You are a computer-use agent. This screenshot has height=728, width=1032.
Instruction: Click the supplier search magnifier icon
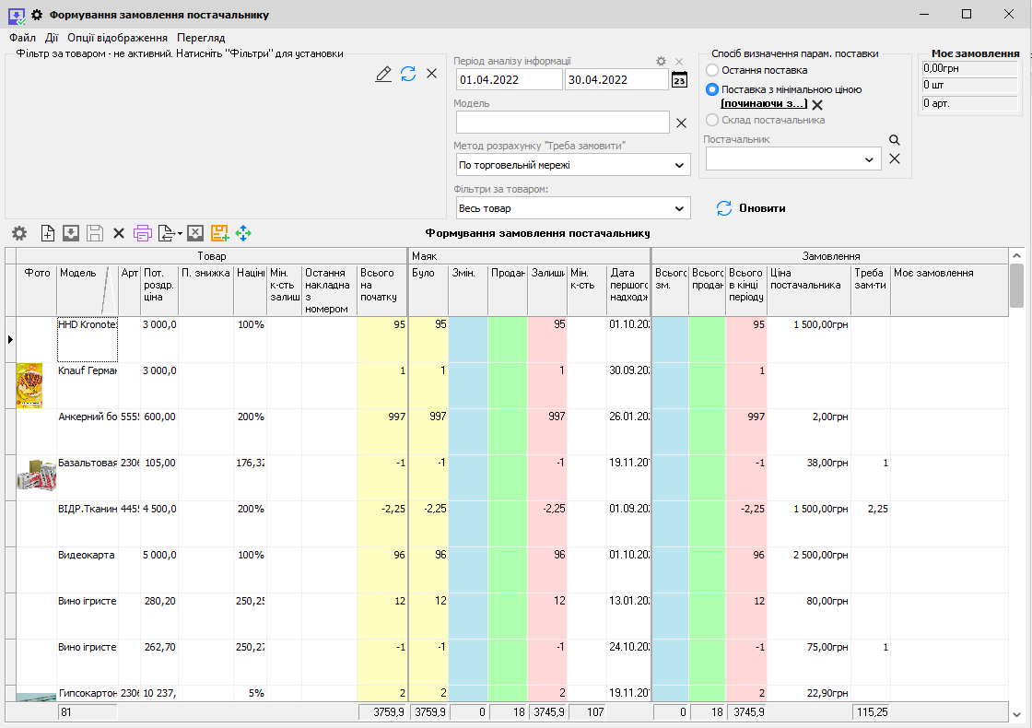893,140
